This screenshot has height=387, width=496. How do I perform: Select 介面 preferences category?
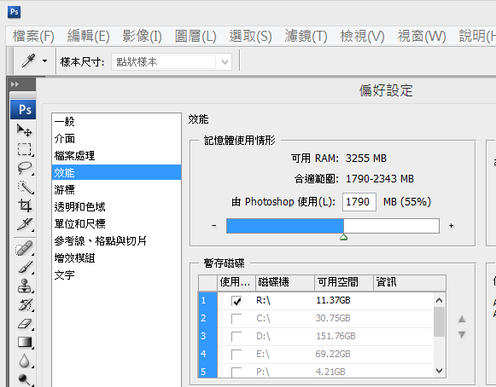pos(116,139)
